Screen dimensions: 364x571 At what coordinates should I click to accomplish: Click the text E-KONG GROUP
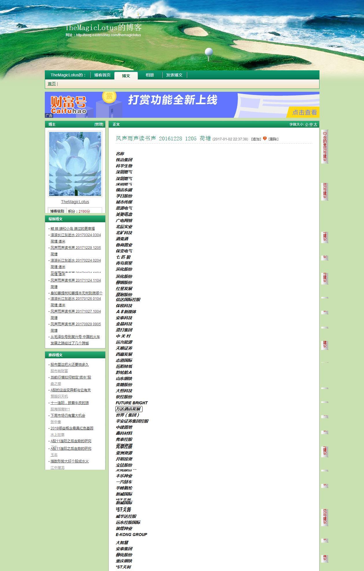click(x=132, y=535)
